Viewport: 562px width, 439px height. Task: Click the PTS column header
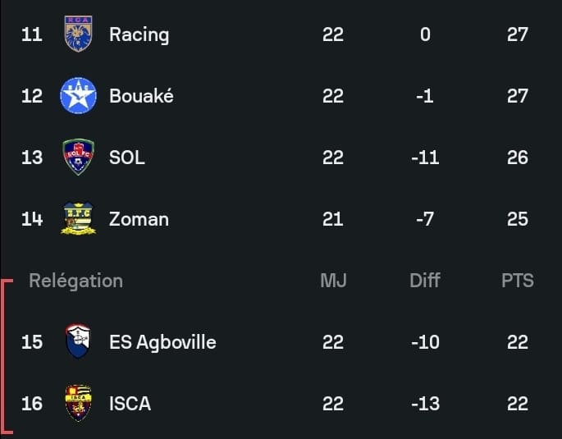[x=517, y=281]
